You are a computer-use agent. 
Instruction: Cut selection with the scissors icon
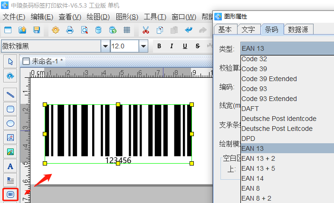pos(146,30)
